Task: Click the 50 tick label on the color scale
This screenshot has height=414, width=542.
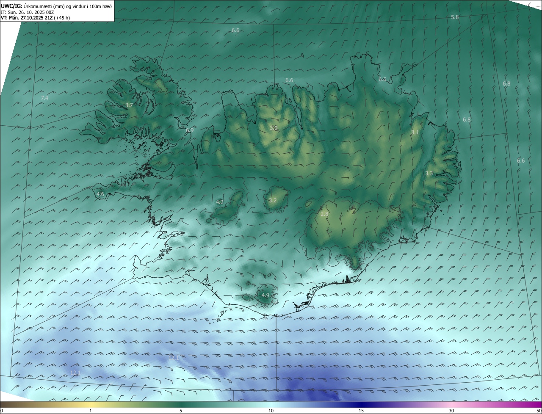Action: 539,411
